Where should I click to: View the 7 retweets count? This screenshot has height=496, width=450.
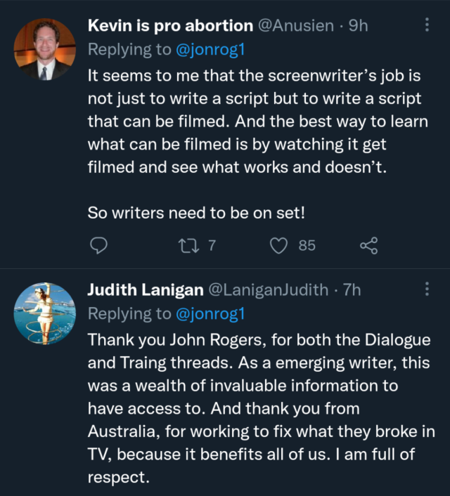pos(212,246)
